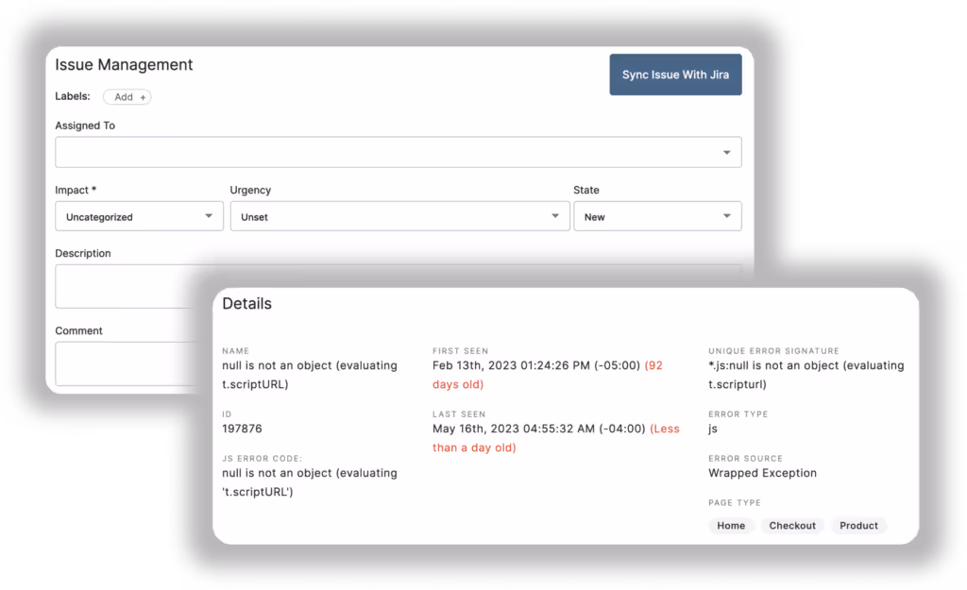Expand the State dropdown showing New
The height and width of the screenshot is (590, 967).
point(657,216)
